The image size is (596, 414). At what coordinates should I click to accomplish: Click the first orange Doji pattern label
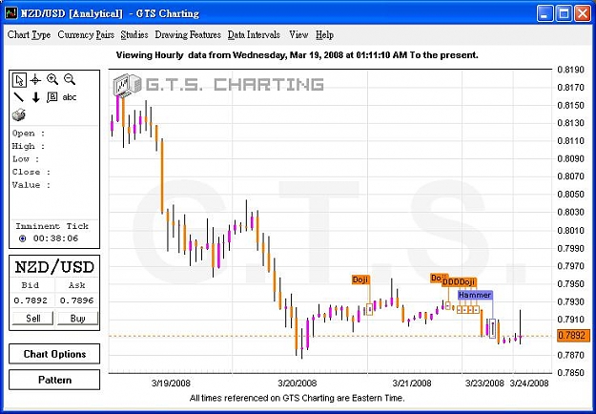pos(360,279)
